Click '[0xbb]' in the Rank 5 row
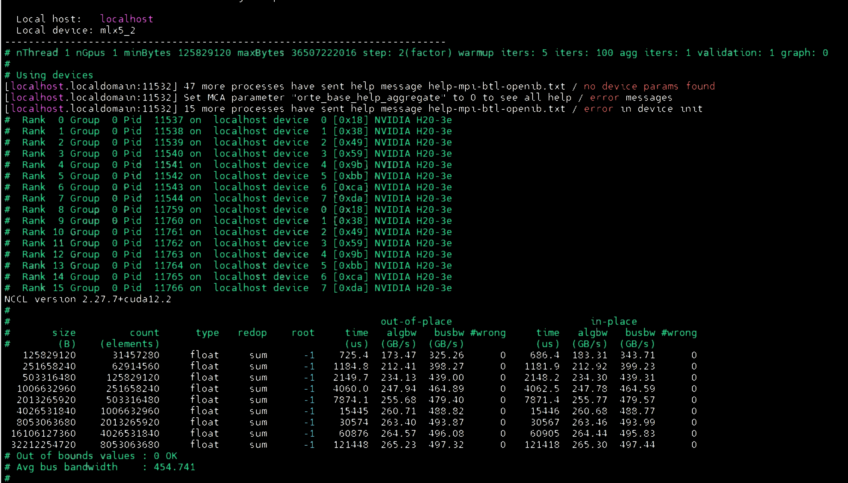 tap(350, 176)
